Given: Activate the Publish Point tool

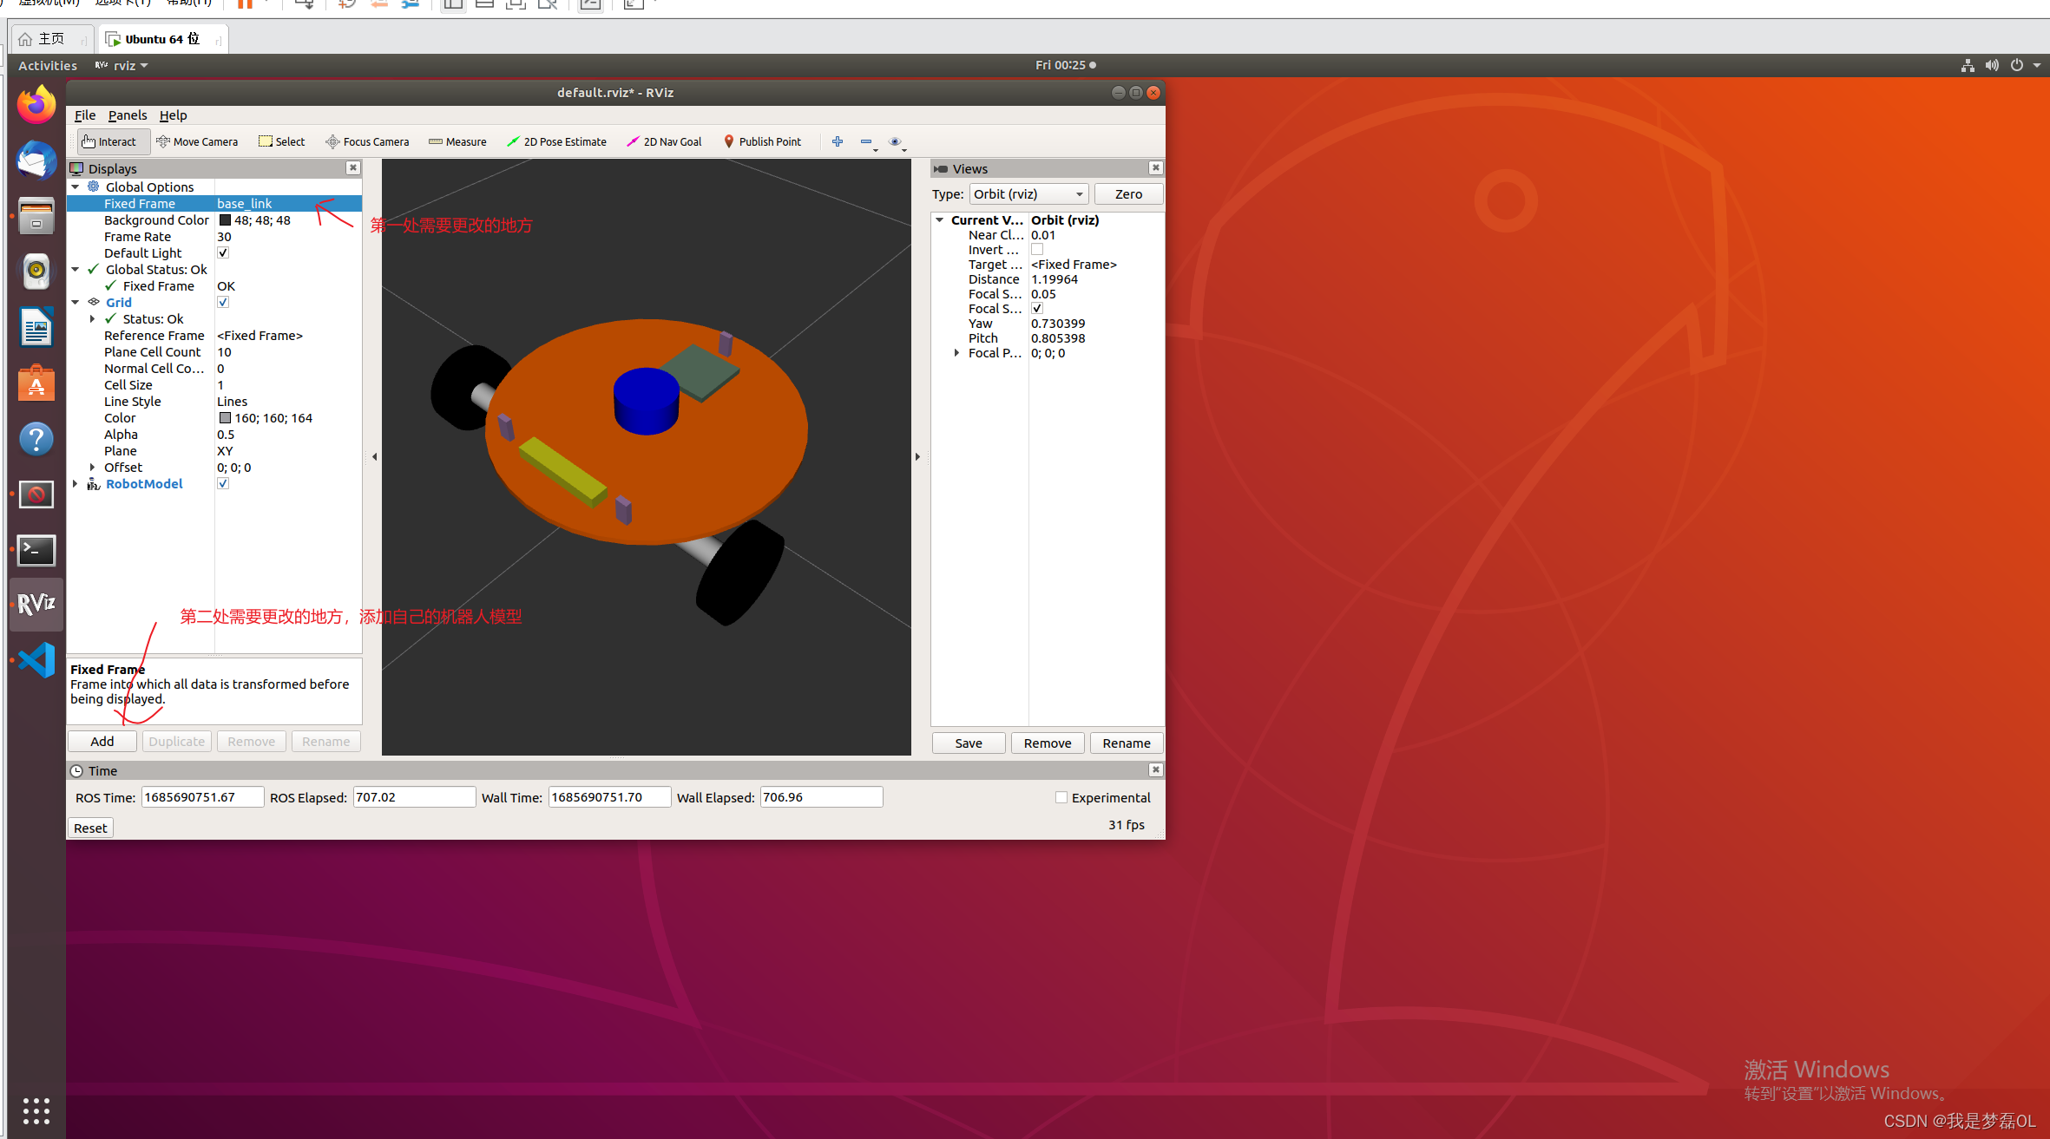Looking at the screenshot, I should click(762, 141).
